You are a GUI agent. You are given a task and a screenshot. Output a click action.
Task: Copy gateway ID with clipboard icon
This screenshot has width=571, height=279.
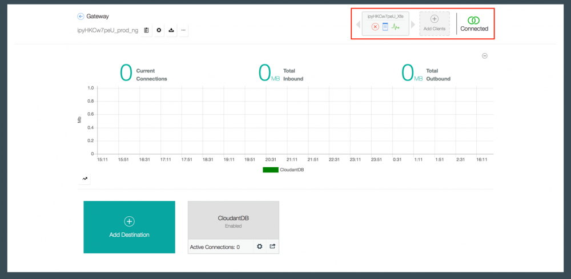[146, 31]
